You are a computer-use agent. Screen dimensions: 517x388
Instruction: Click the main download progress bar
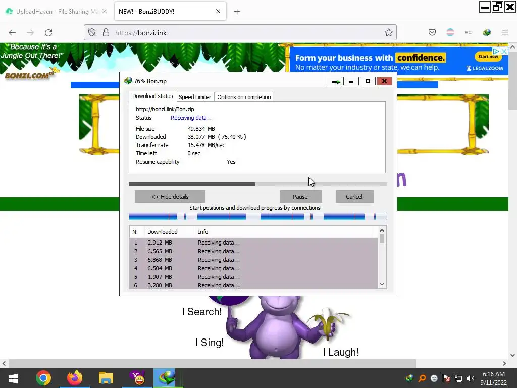(258, 184)
